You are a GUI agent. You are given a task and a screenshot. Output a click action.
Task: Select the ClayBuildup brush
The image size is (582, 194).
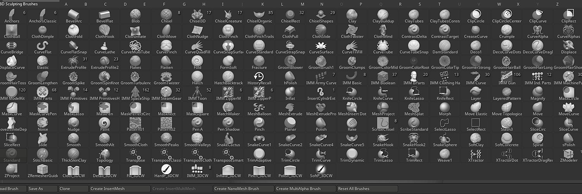[x=383, y=16]
